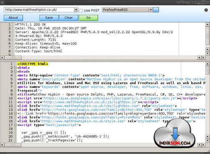Click the source pane scroll-down arrow
Image resolution: width=210 pixels, height=154 pixels.
[207, 140]
